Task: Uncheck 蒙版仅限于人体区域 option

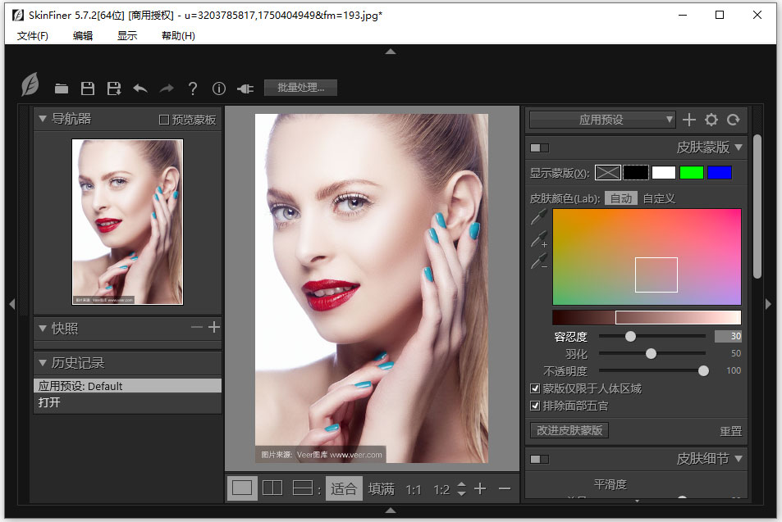Action: (535, 388)
